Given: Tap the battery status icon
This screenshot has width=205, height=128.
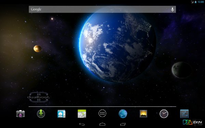Looking at the screenshot, I should (195, 2).
